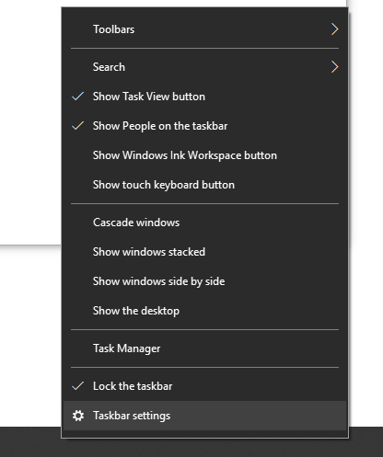Click the checkmark beside Show Task View button
Viewport: 383px width, 457px height.
tap(78, 97)
